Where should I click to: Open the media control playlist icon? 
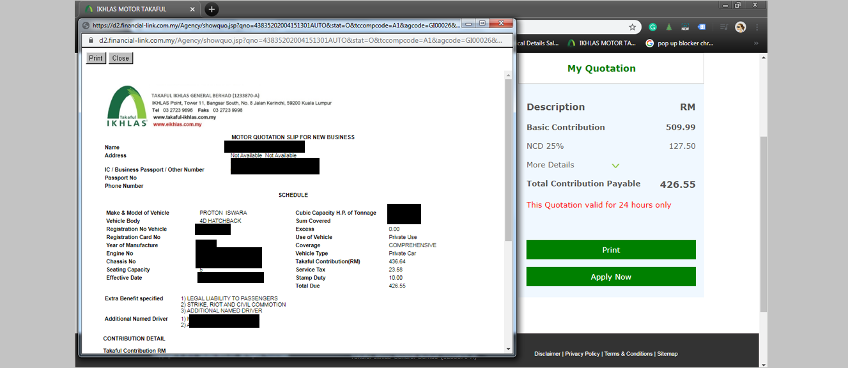(x=724, y=27)
